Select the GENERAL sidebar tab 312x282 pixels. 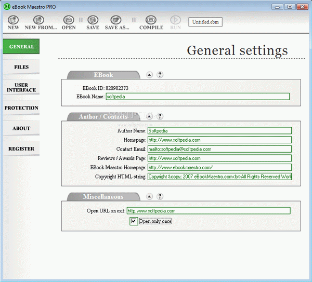click(21, 47)
